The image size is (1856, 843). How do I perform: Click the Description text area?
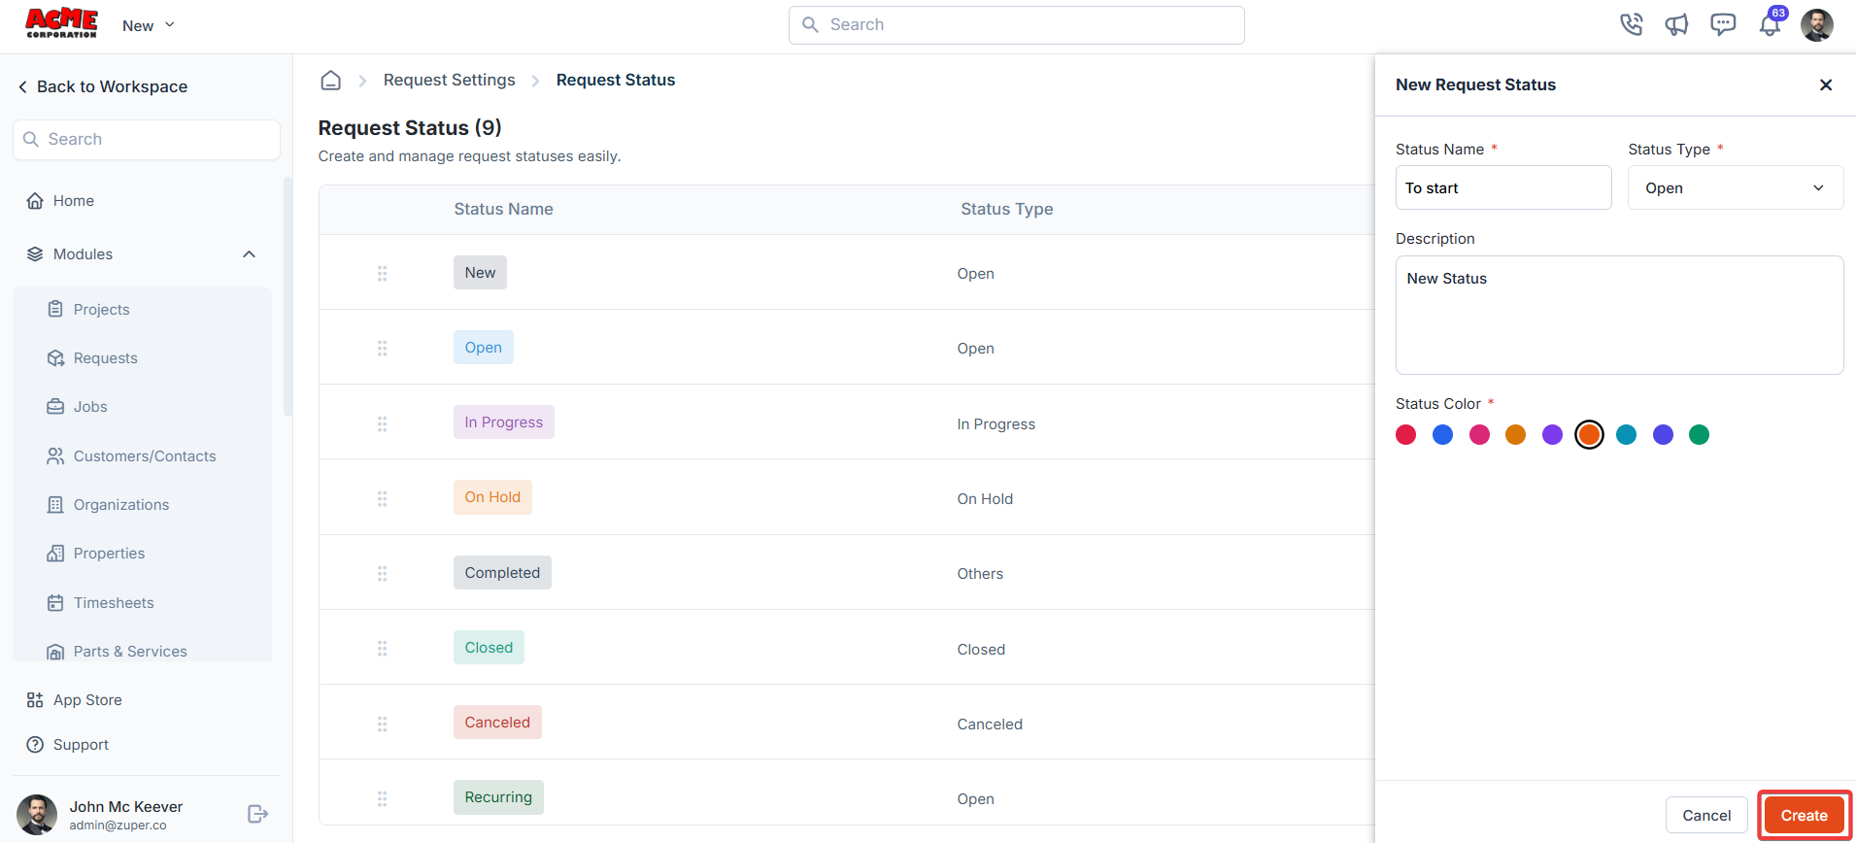(1619, 316)
